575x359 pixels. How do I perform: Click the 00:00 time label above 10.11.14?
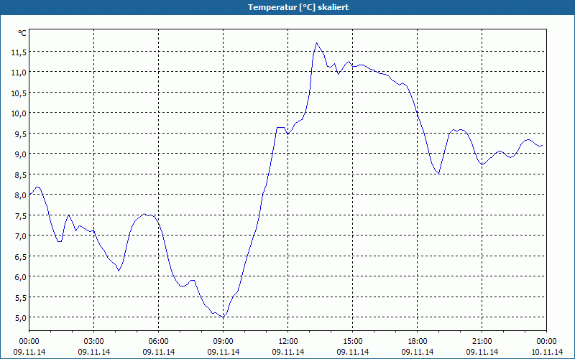[x=546, y=342]
